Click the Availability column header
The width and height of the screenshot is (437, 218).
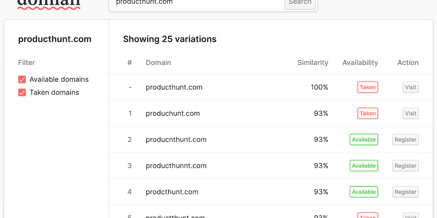click(x=360, y=63)
